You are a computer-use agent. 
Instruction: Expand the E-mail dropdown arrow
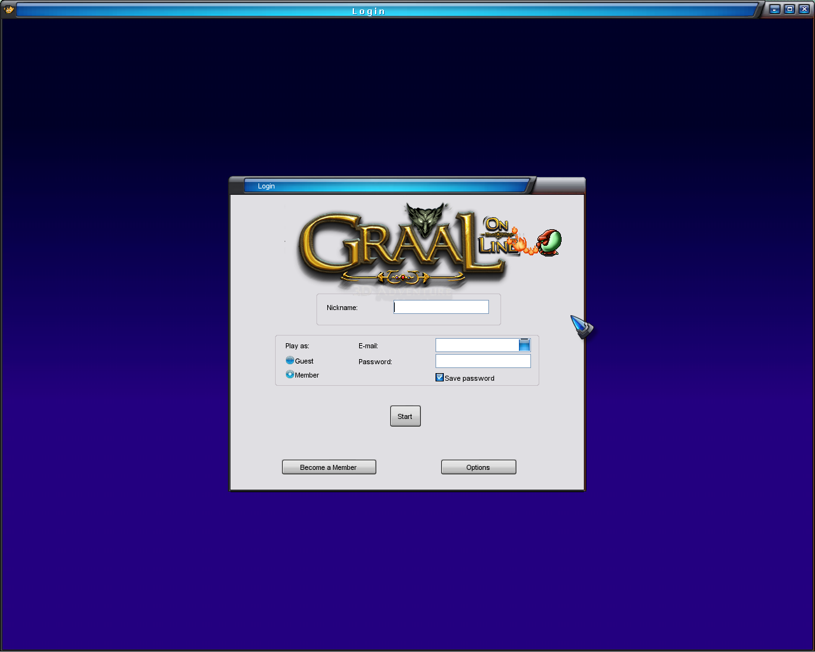tap(524, 345)
